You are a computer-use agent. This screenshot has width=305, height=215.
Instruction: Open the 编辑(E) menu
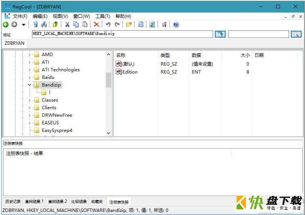[x=40, y=16]
